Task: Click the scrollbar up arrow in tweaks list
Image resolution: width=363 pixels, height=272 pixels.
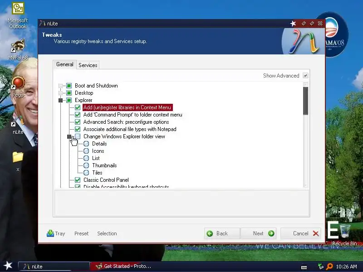Action: (305, 84)
